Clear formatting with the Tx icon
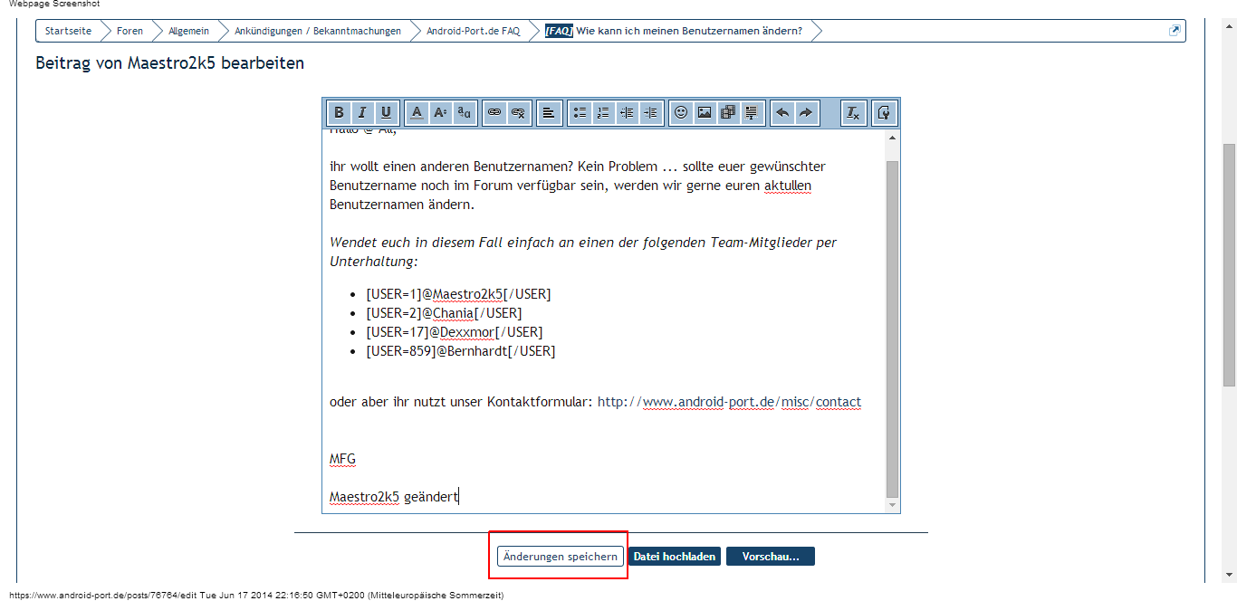Screen dimensions: 1237x601 coord(853,113)
